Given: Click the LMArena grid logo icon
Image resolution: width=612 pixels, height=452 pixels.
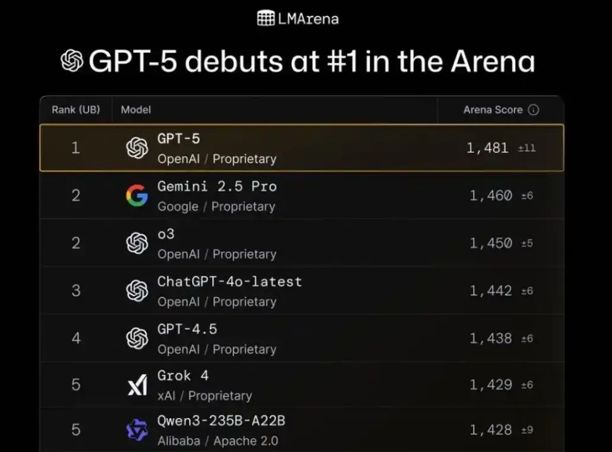Looking at the screenshot, I should point(265,18).
